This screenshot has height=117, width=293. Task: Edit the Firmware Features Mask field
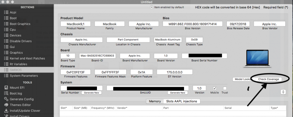pyautogui.click(x=110, y=72)
